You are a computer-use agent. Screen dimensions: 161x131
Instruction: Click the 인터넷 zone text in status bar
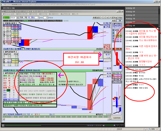click(119, 129)
